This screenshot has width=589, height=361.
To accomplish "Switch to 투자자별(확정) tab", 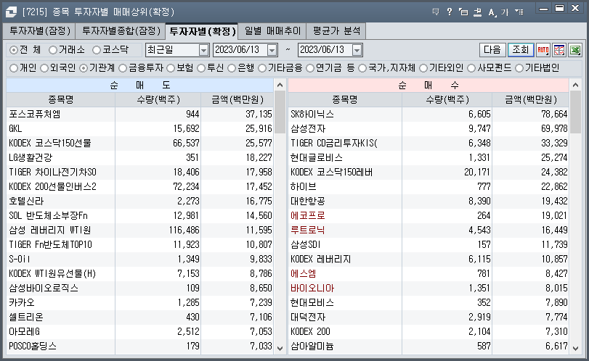I will click(202, 31).
